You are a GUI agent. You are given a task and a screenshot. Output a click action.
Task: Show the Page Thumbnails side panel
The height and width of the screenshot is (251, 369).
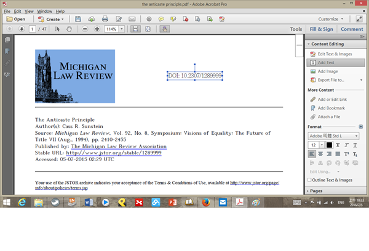coord(7,39)
